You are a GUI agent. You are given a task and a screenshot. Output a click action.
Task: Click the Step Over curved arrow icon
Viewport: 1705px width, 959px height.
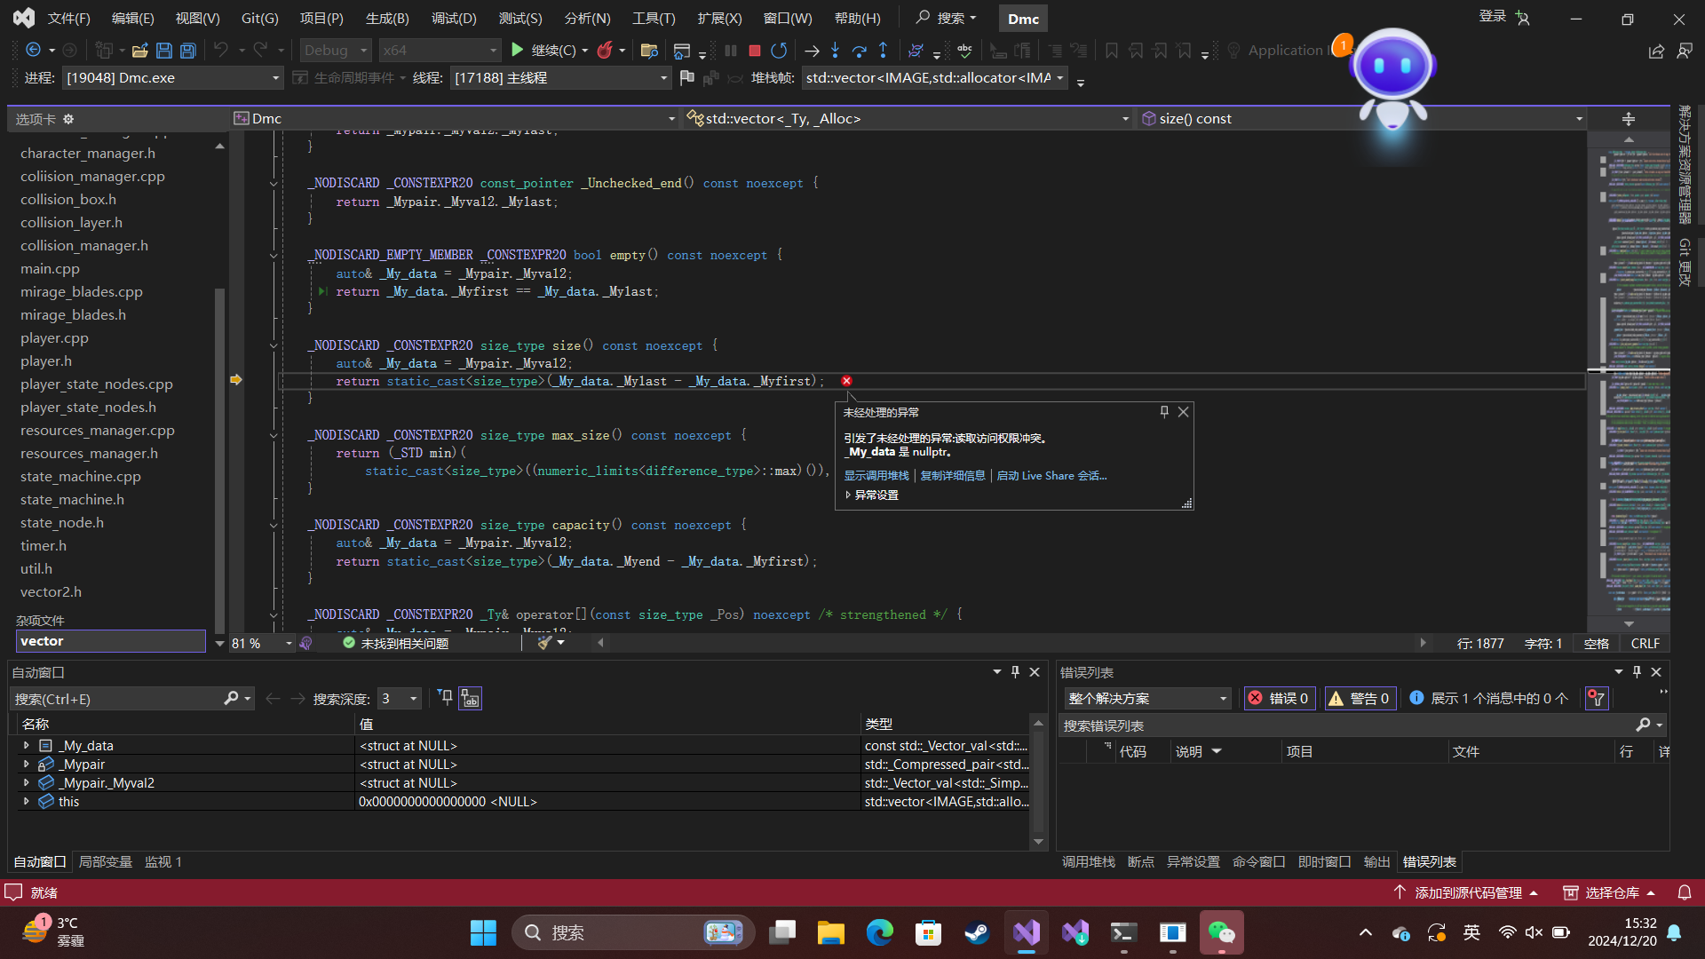[x=859, y=51]
